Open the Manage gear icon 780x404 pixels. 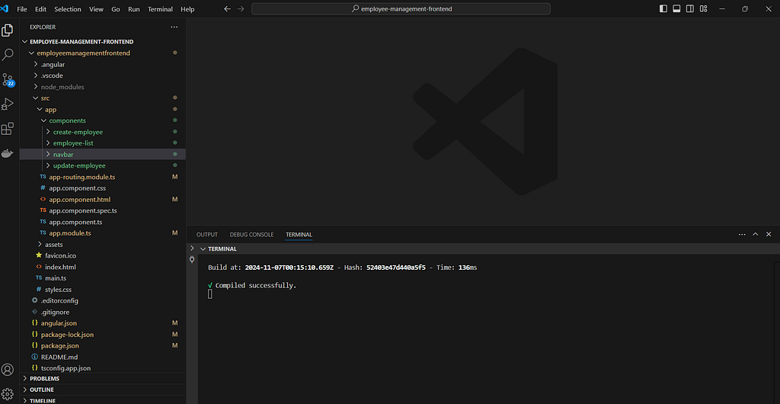click(8, 394)
